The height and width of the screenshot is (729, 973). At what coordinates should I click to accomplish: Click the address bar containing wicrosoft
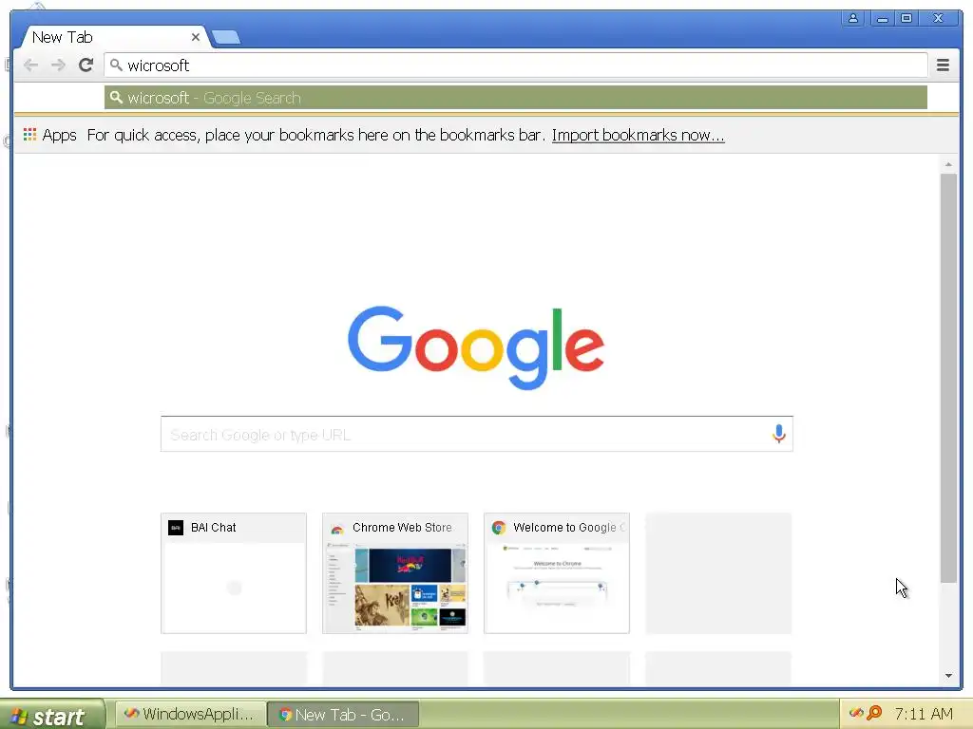tap(516, 65)
